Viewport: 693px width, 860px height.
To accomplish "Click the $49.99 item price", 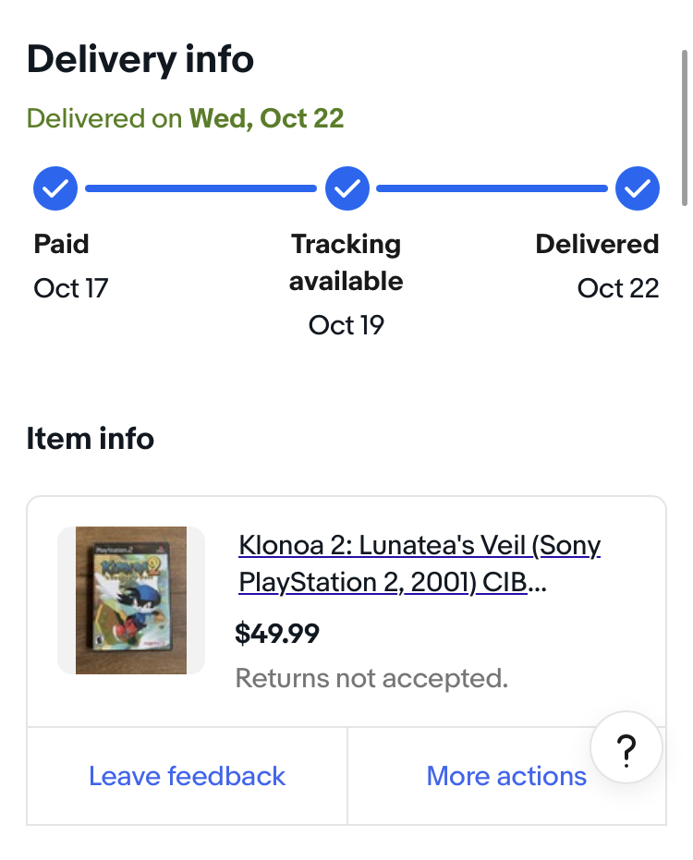I will point(277,634).
